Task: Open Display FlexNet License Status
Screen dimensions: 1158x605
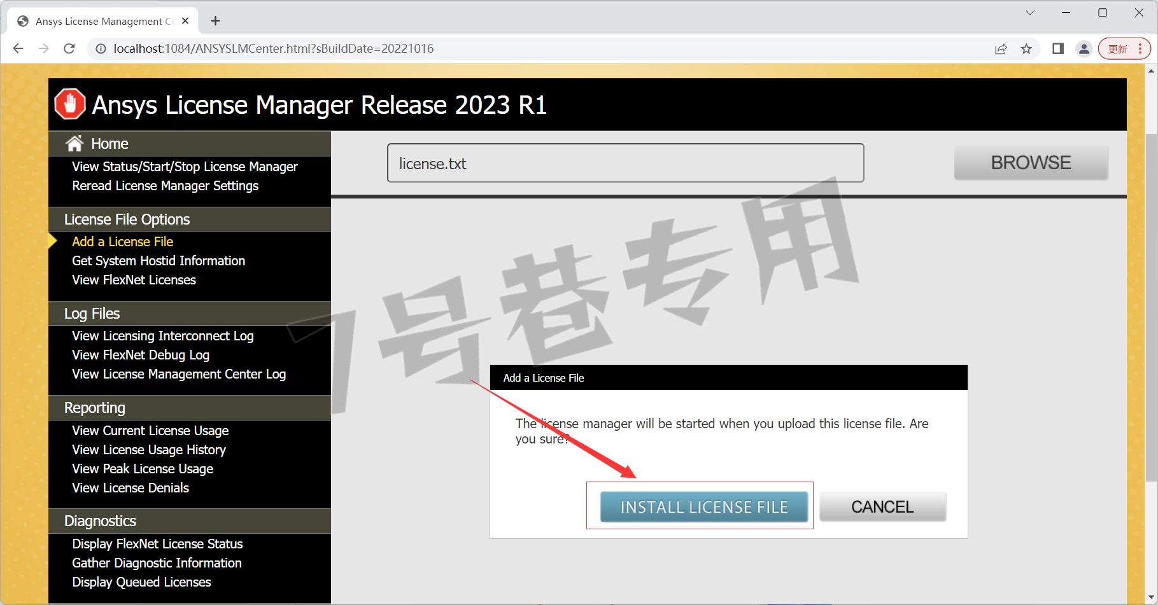Action: click(157, 544)
